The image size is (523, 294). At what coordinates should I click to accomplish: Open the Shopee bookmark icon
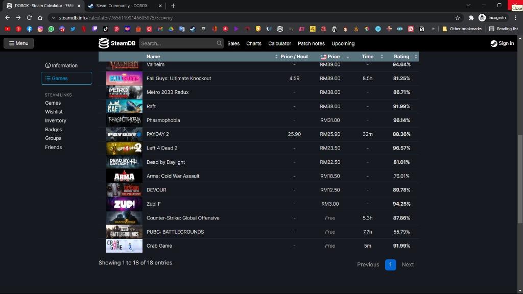coord(138,29)
